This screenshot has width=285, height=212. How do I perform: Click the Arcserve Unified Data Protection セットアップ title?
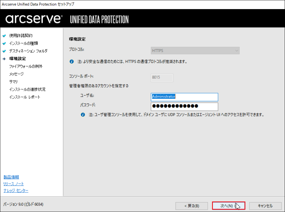[x=38, y=4]
